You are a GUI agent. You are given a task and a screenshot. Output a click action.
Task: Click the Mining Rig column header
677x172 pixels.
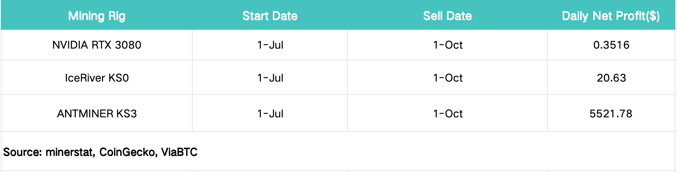tap(97, 16)
